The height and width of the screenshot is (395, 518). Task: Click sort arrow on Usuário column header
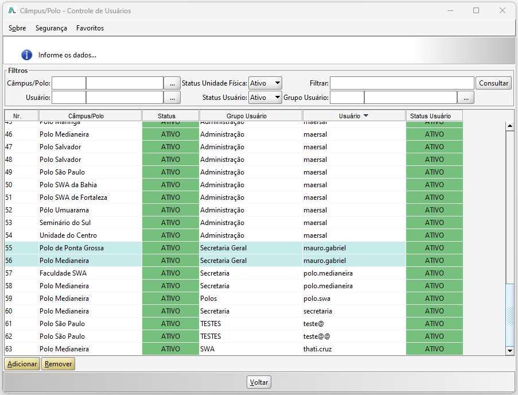366,116
